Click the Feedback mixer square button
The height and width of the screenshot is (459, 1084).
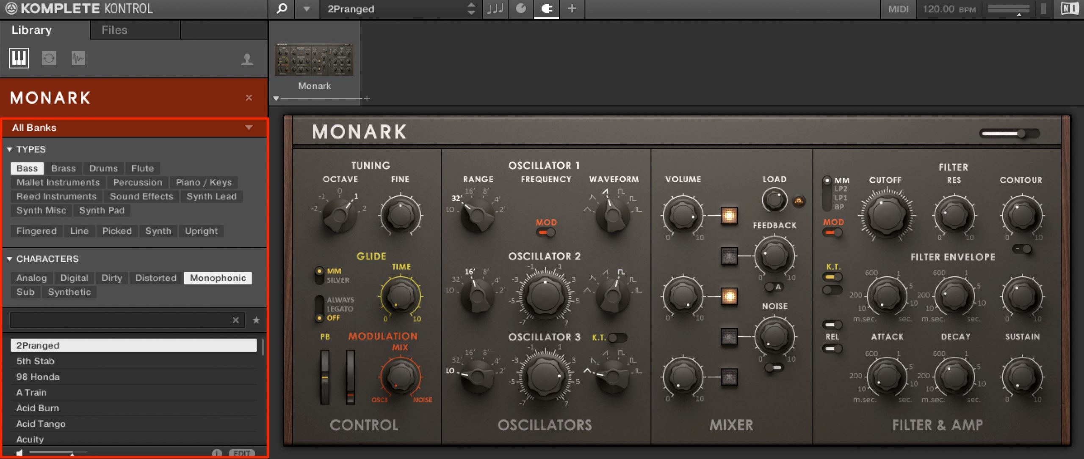click(x=729, y=256)
